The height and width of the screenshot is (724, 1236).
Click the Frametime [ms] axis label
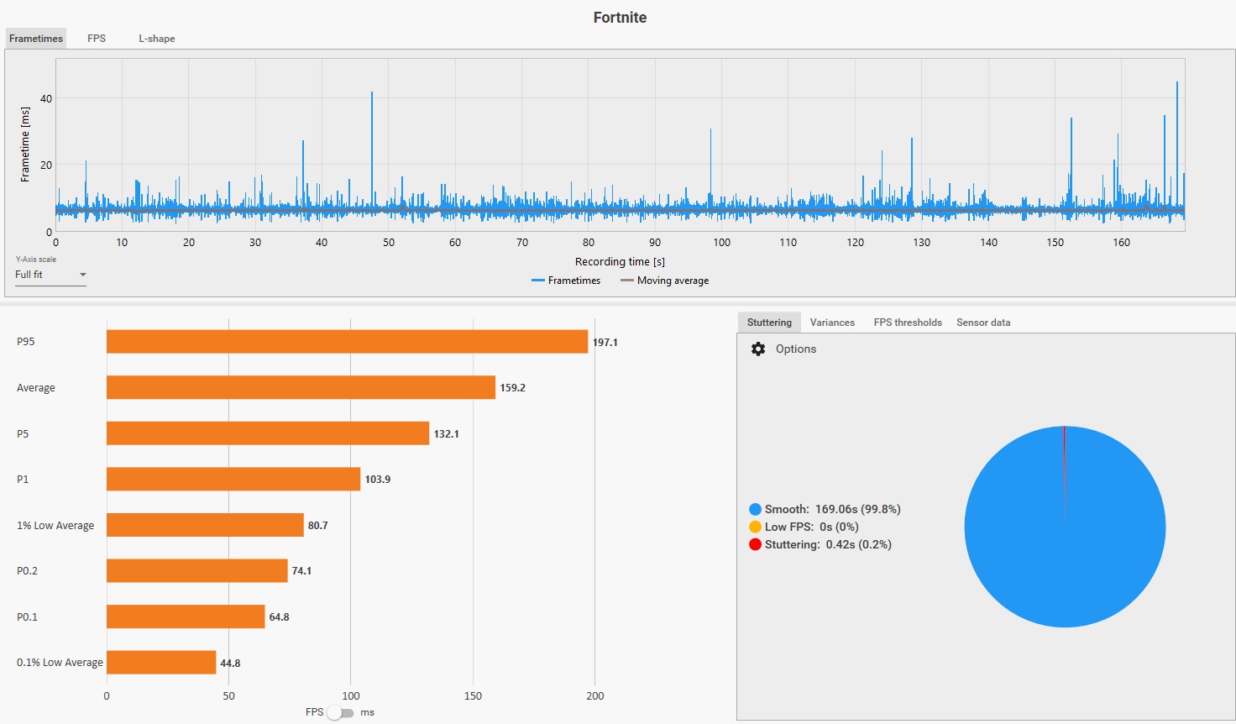(x=25, y=144)
